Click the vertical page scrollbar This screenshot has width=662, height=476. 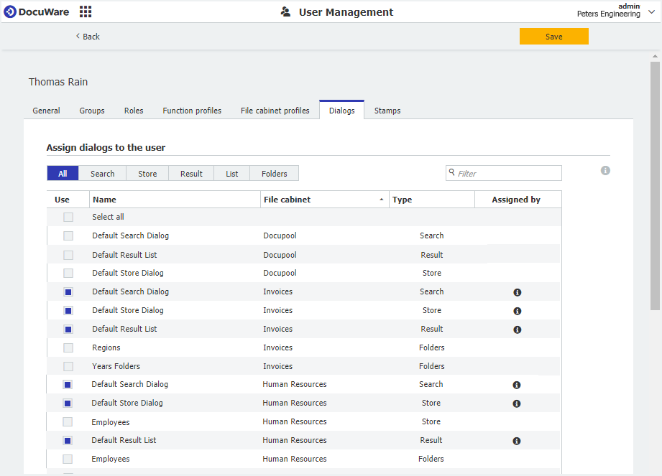655,187
